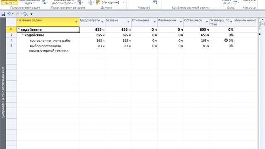The image size is (265, 149).
Task: Open the Название задачи column filter arrow
Action: [x=76, y=22]
